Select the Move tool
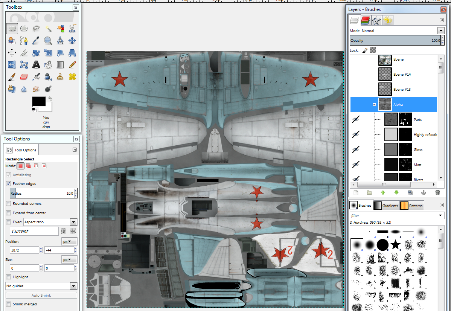Viewport: 451px width, 311px height. click(72, 41)
